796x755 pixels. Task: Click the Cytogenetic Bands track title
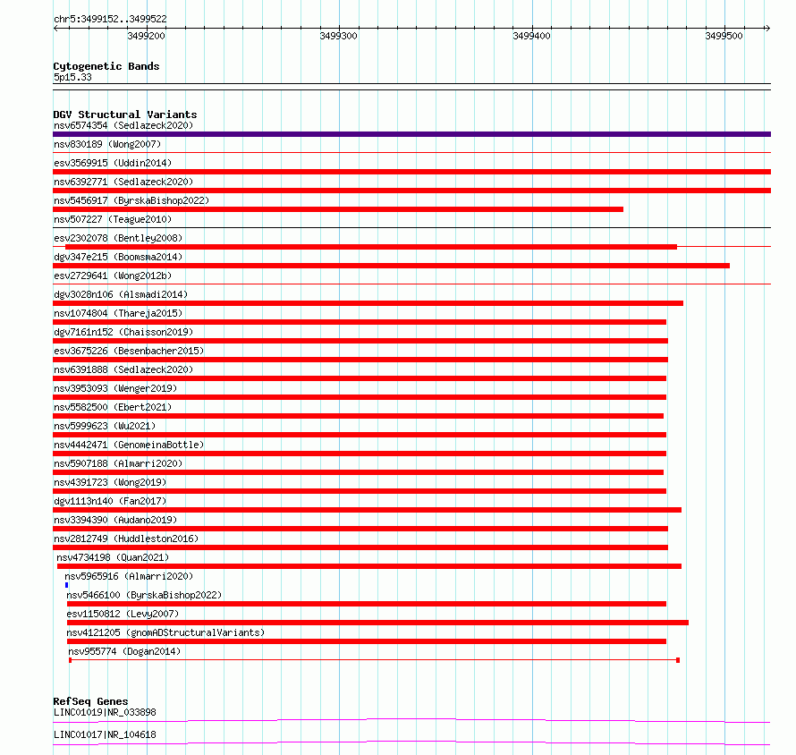[106, 66]
